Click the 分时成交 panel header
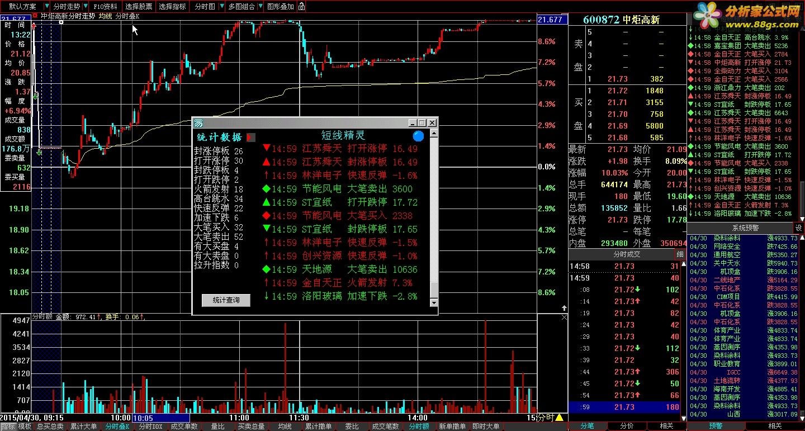 pos(627,254)
